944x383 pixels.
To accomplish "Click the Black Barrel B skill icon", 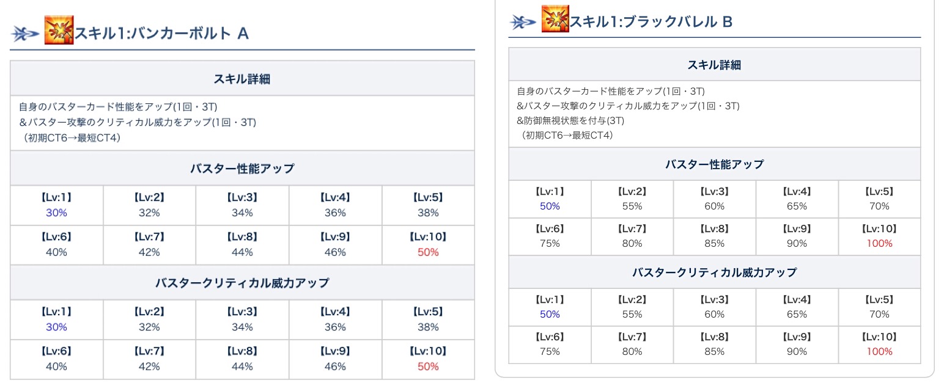I will tap(555, 19).
